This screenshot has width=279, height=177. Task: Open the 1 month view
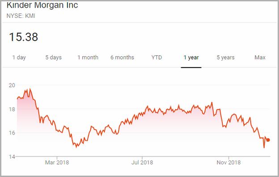coord(88,58)
